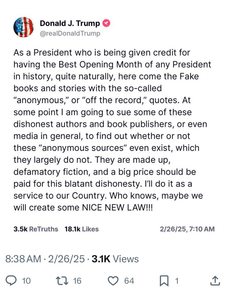Image resolution: width=228 pixels, height=297 pixels.
Task: Open the share upload icon
Action: click(215, 281)
